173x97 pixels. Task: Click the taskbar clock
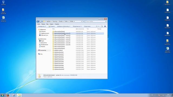click(x=168, y=95)
